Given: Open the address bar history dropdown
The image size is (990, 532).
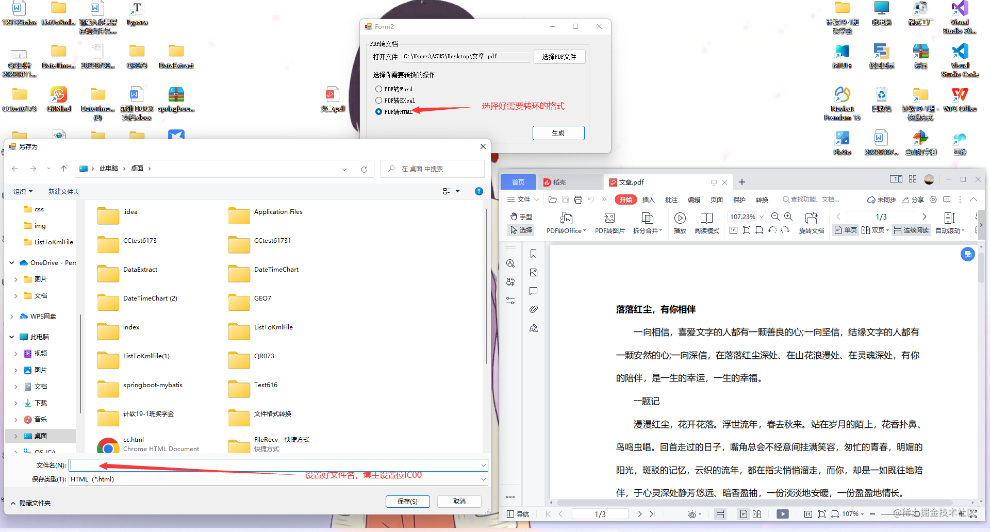Looking at the screenshot, I should click(x=344, y=169).
